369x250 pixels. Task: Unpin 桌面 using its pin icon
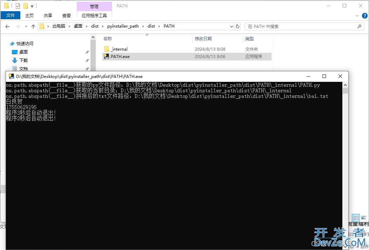pos(87,52)
